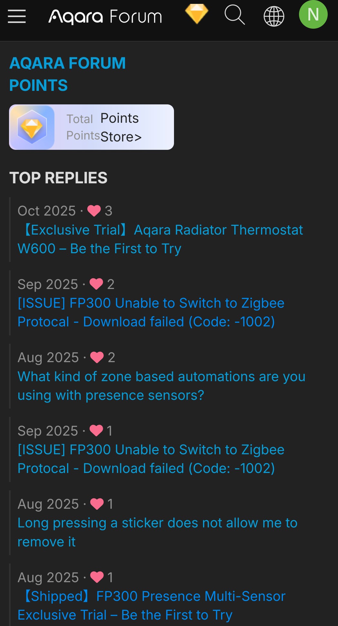Screen dimensions: 338x626
Task: Click the Aqara Forum Points heading
Action: (x=67, y=74)
